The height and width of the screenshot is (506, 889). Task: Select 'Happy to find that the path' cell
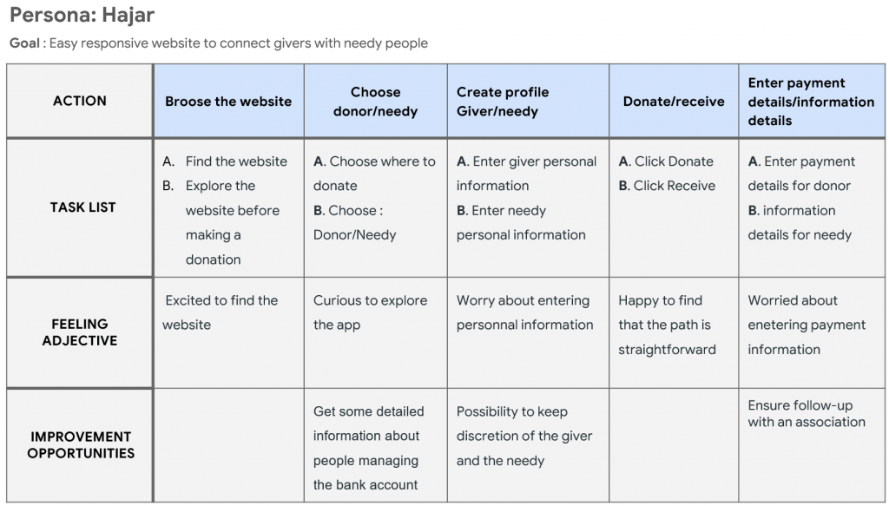[668, 325]
